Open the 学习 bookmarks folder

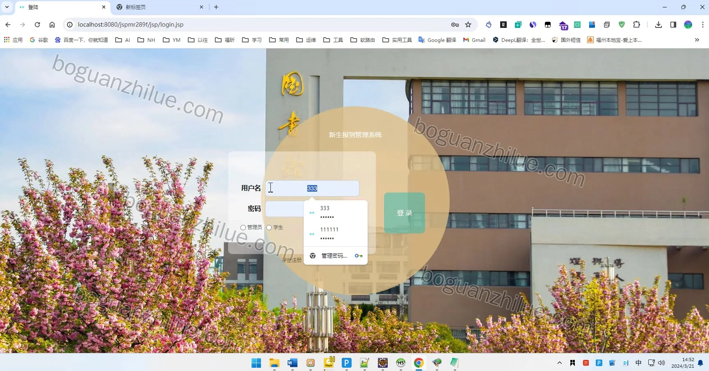pyautogui.click(x=252, y=40)
